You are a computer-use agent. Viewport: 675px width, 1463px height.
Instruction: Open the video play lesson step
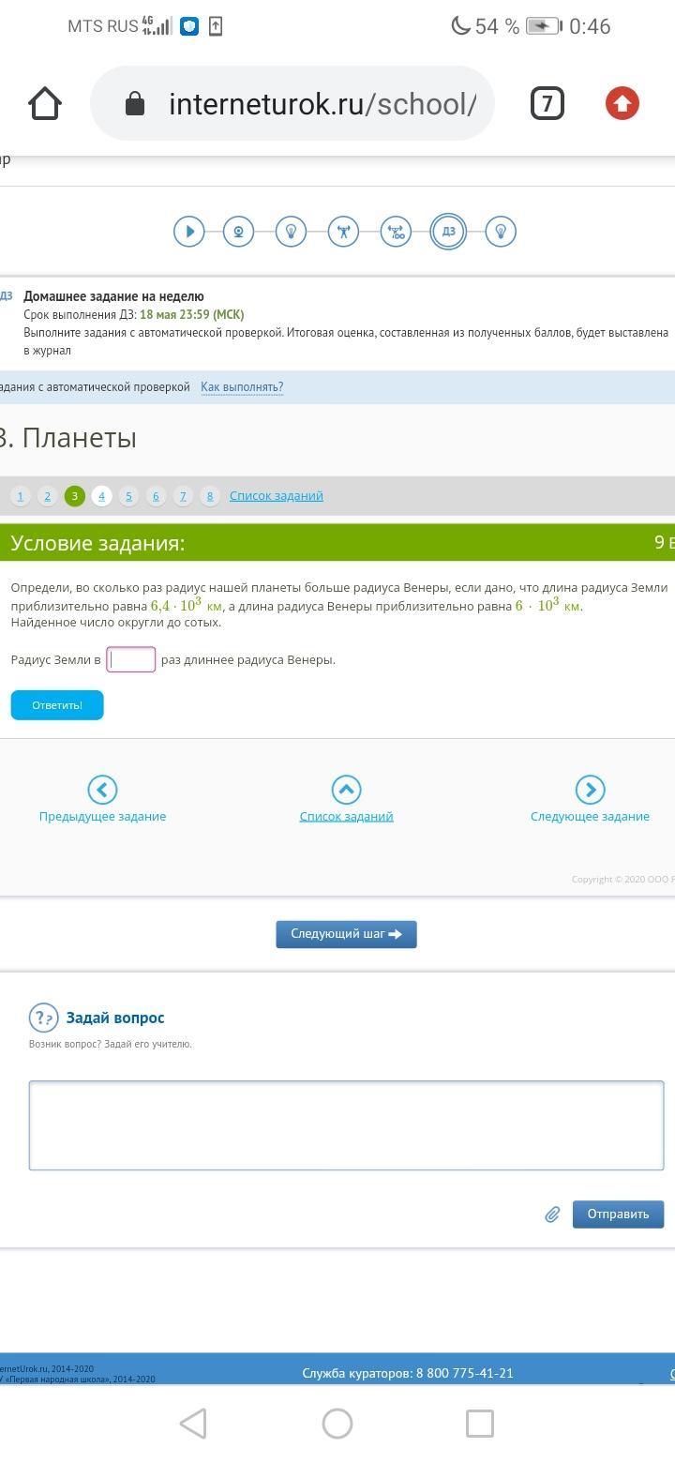pos(189,231)
